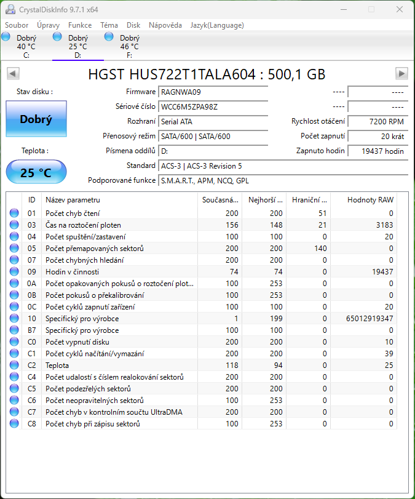Click status icon for row 0A
Image resolution: width=415 pixels, height=499 pixels.
[x=14, y=283]
